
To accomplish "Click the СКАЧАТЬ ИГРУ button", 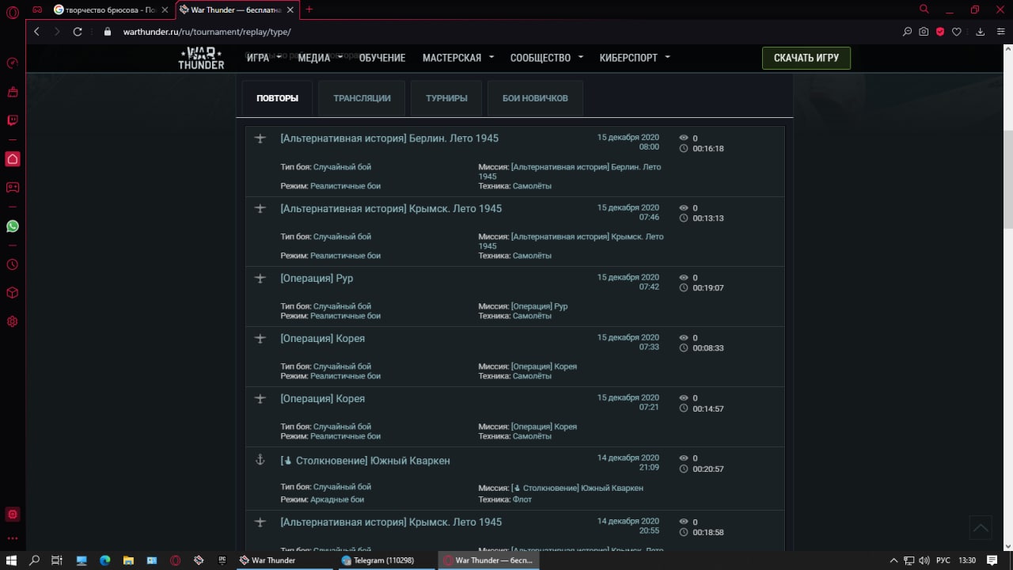I will [806, 58].
